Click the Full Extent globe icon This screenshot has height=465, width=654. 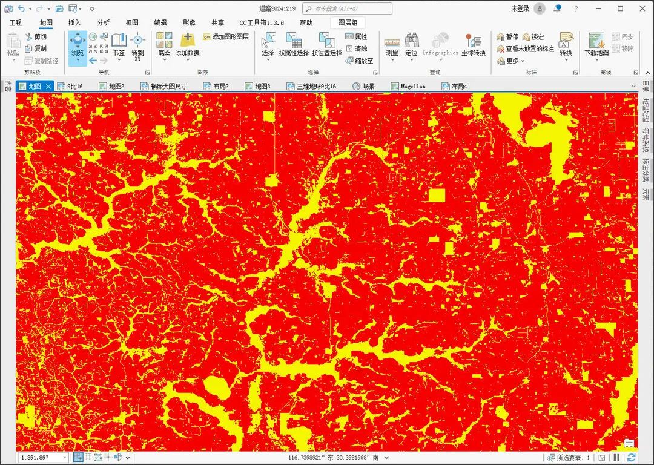coord(93,37)
